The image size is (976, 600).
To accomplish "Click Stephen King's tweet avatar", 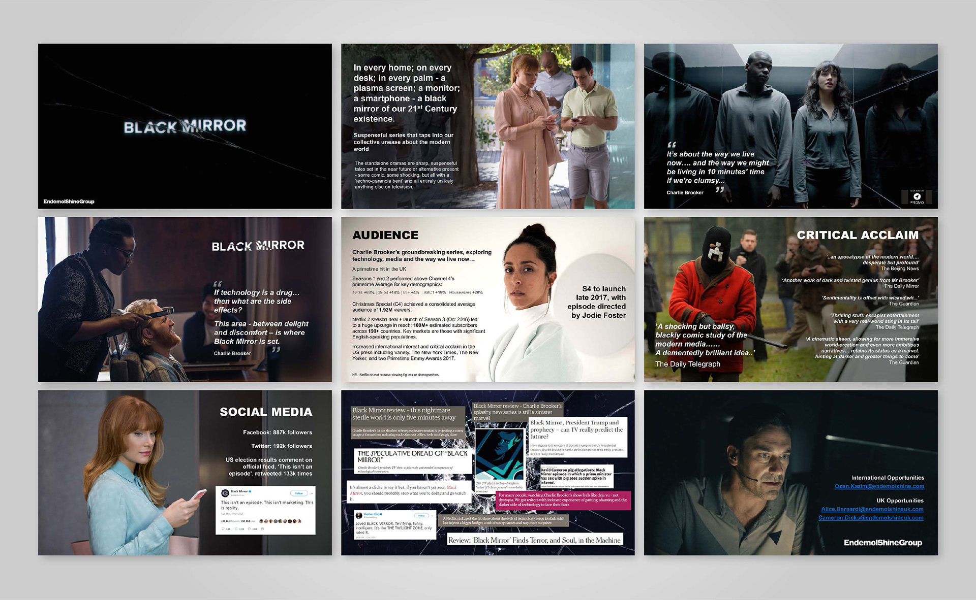I will pos(359,515).
